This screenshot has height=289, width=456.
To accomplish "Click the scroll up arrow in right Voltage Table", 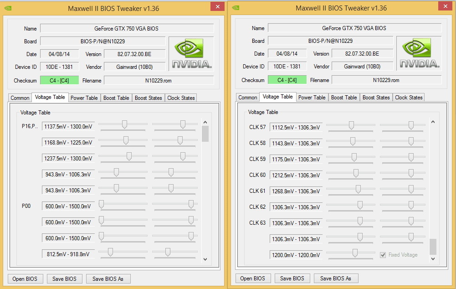I will 433,122.
